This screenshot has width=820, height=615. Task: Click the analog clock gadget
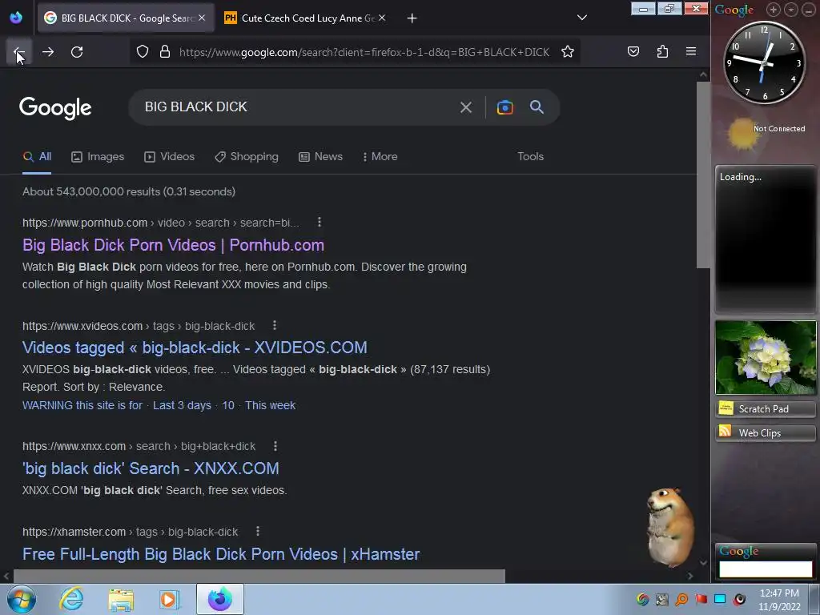pos(765,62)
